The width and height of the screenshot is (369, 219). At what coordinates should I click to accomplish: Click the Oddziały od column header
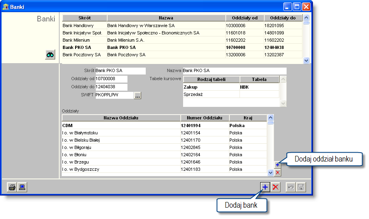[x=245, y=18]
